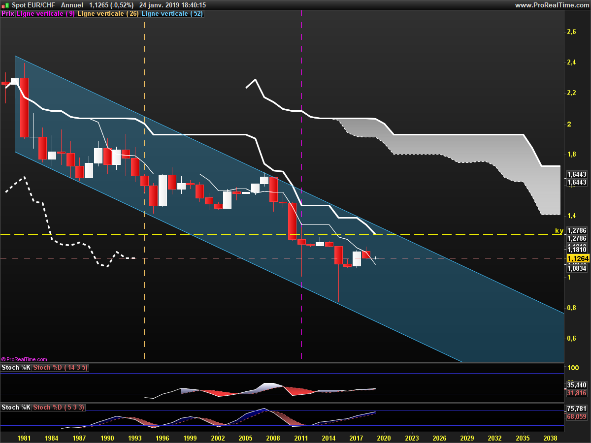This screenshot has width=591, height=443.
Task: Click the yellow 'ky' label on the chart
Action: [558, 230]
